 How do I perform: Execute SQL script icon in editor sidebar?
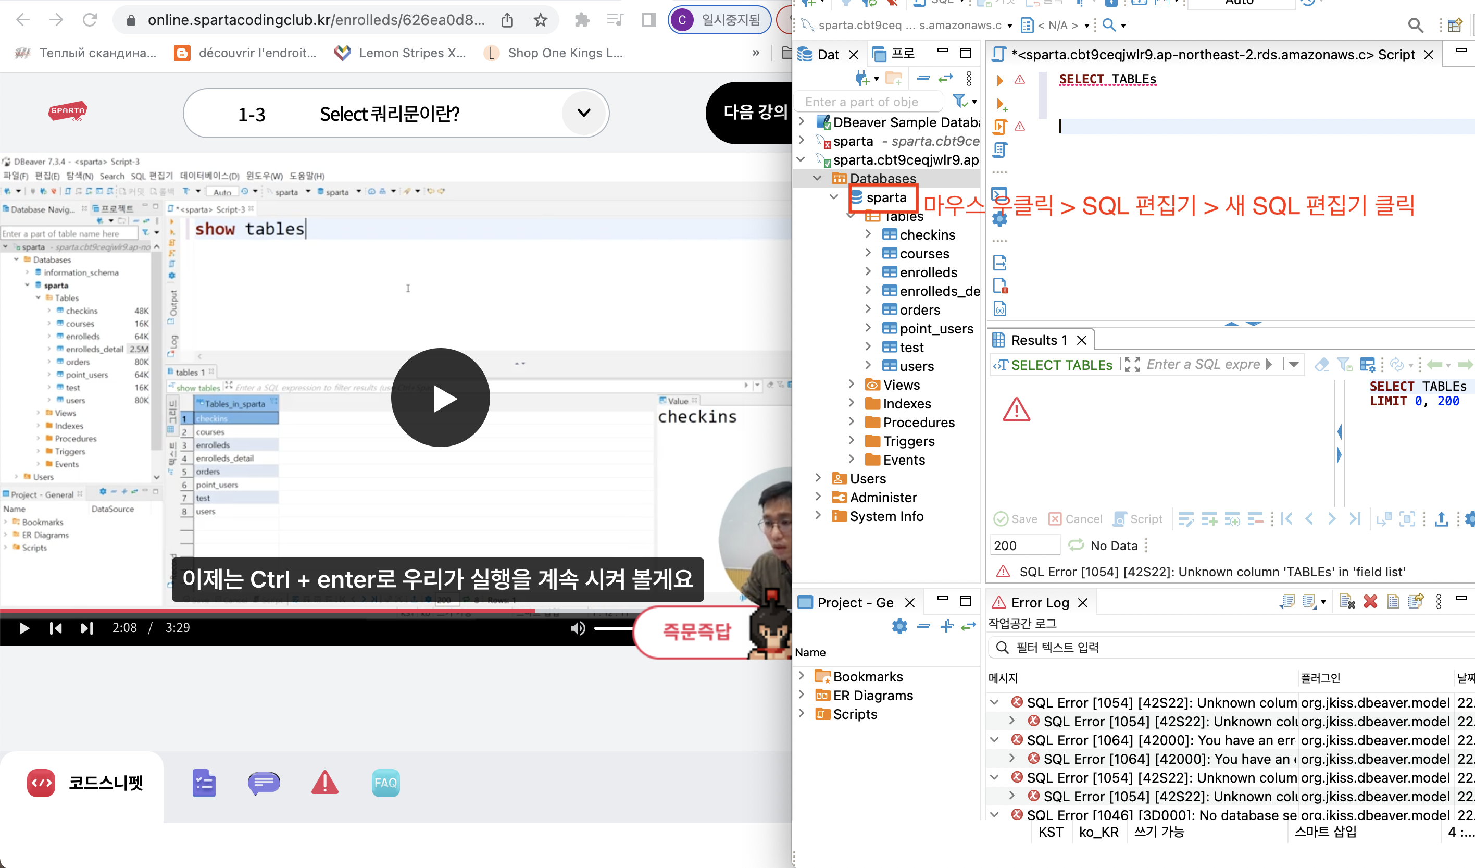click(999, 126)
